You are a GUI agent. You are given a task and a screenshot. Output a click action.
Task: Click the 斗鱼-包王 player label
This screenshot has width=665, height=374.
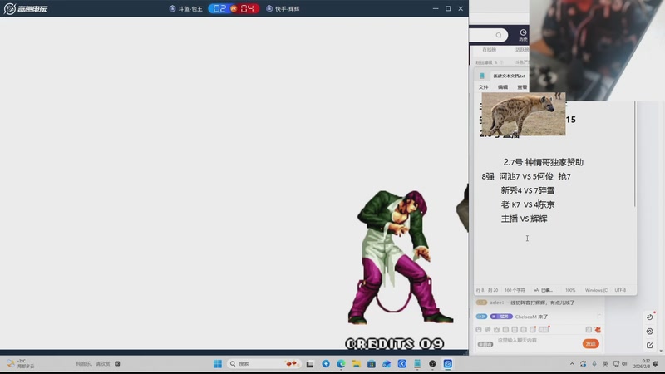[185, 8]
